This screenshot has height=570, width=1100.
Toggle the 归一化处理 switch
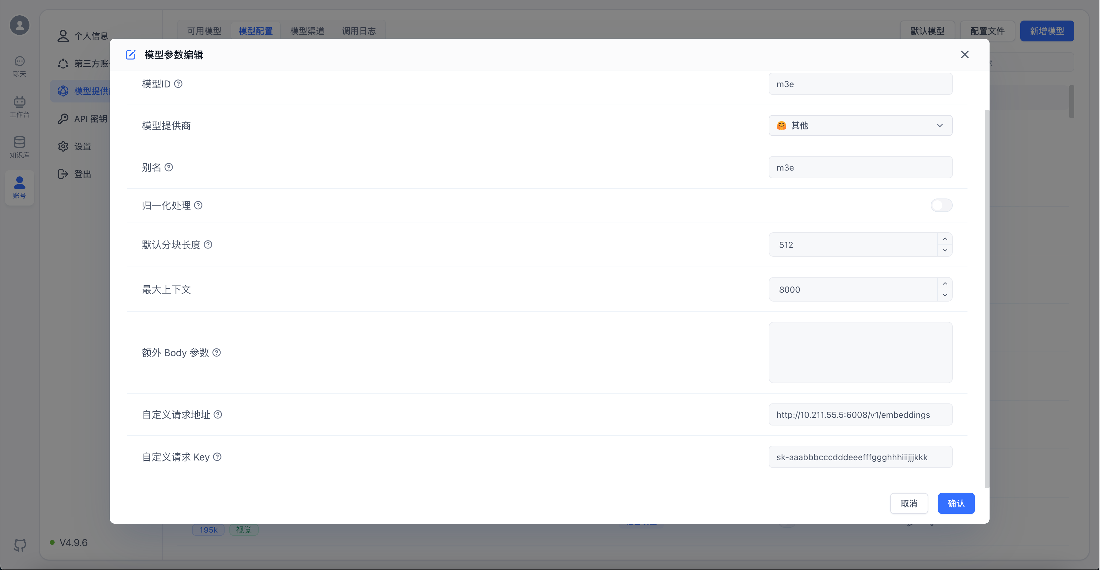click(941, 205)
